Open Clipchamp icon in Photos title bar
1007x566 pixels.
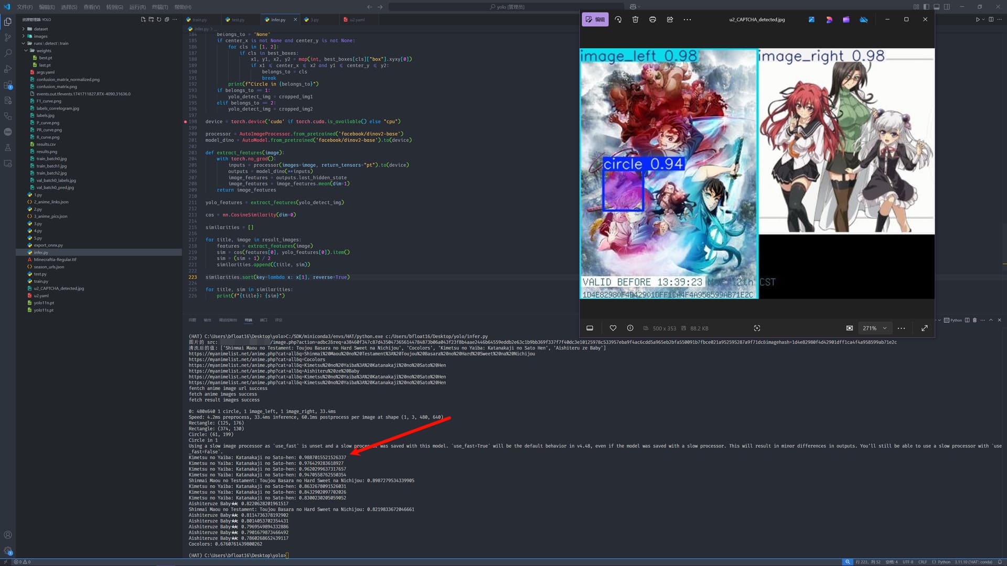[846, 19]
